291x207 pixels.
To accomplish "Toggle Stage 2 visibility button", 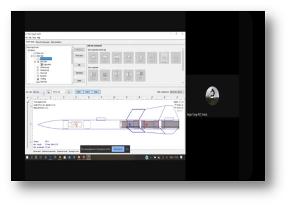I will (87, 92).
